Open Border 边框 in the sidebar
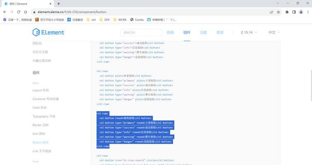 tap(40, 125)
